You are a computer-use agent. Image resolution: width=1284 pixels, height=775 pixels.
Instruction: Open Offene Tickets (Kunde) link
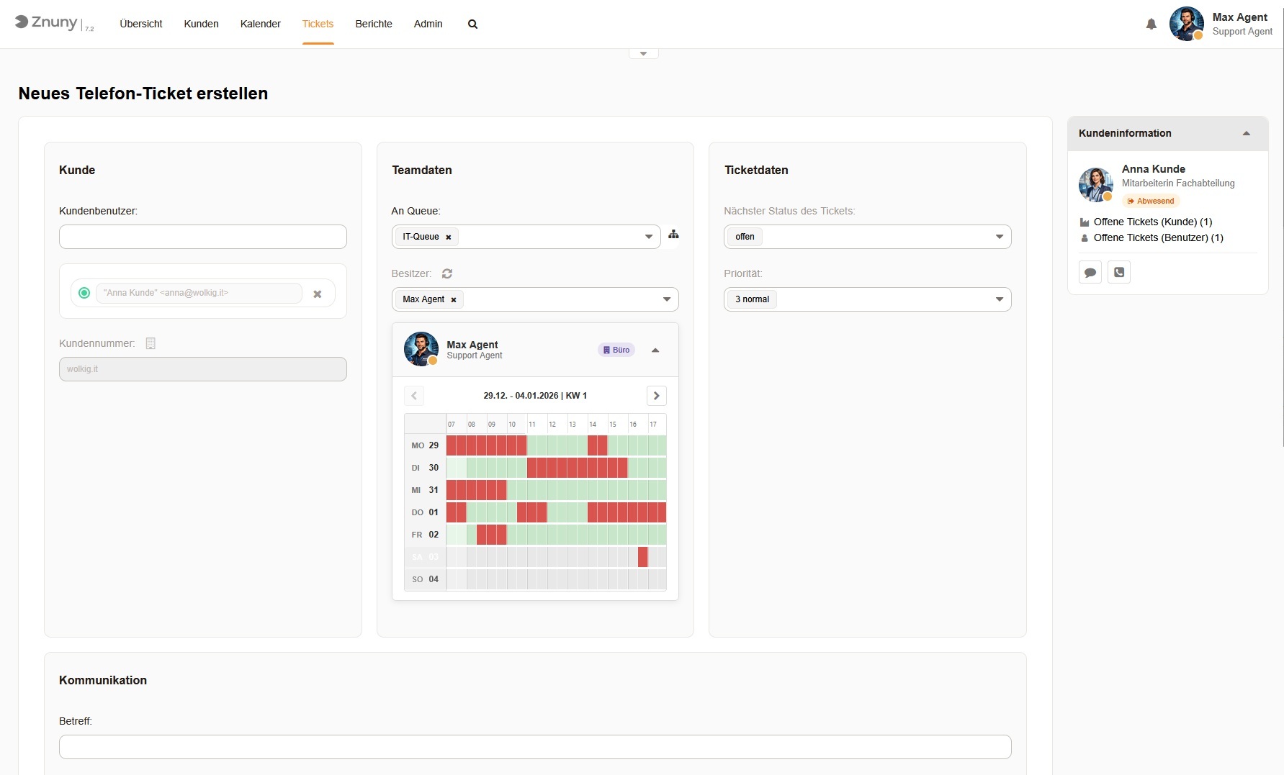pyautogui.click(x=1152, y=222)
